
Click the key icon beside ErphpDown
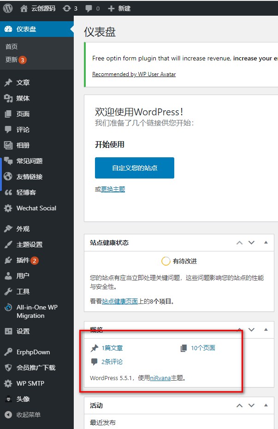pos(8,352)
